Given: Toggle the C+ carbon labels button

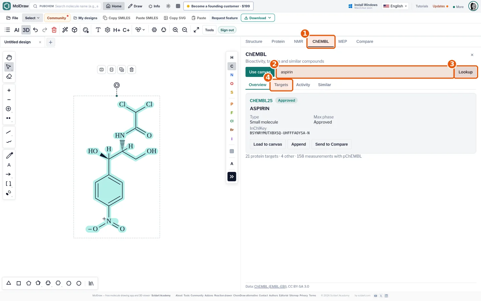Looking at the screenshot, I should tap(126, 30).
